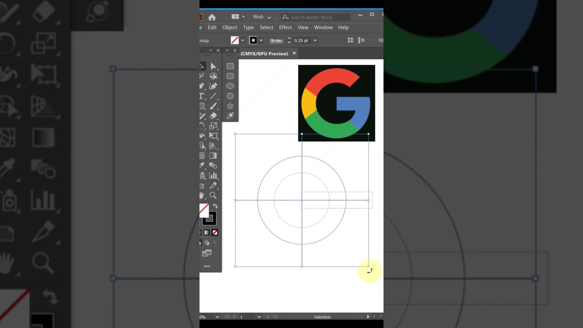This screenshot has height=328, width=583.
Task: Toggle Draw Behind mode
Action: coord(207,243)
